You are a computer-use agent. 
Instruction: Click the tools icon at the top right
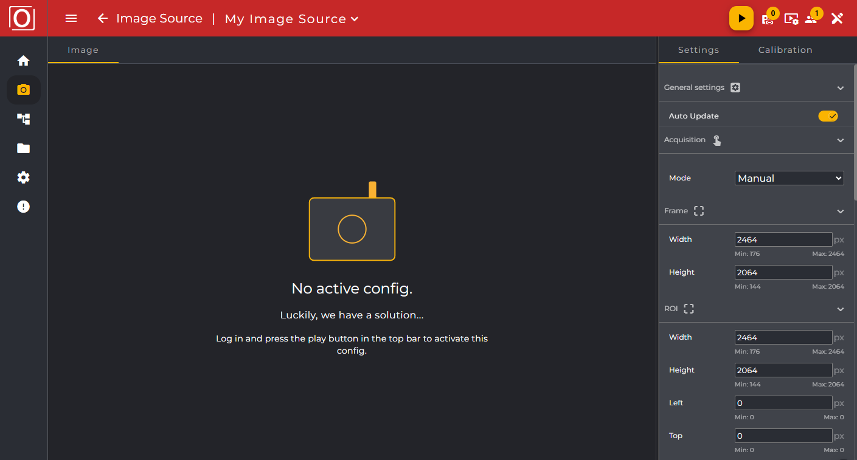[x=837, y=18]
